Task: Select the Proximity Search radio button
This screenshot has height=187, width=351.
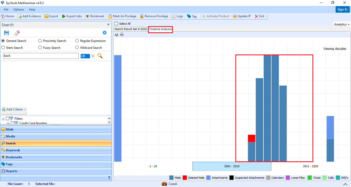Action: pyautogui.click(x=40, y=41)
